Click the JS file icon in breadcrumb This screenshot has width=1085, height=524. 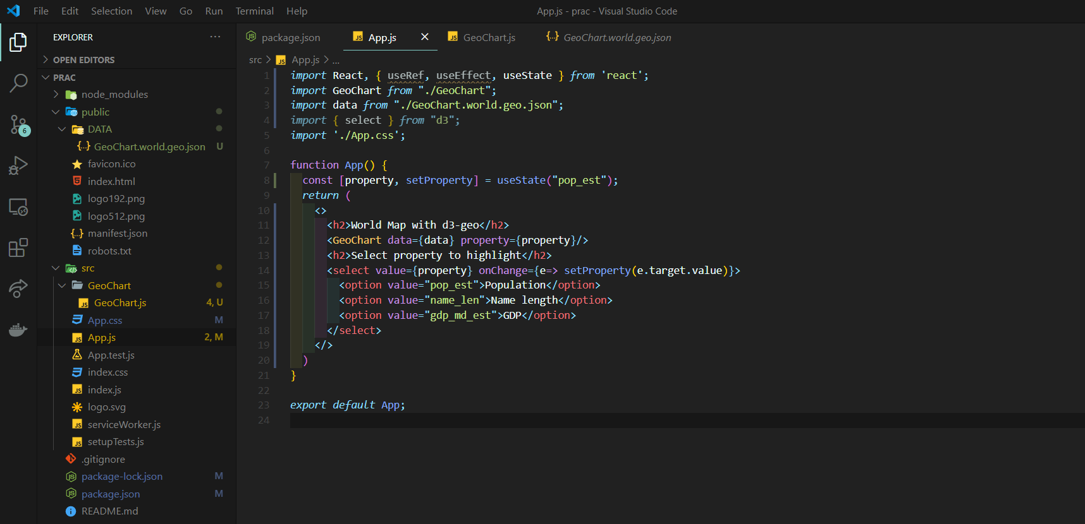(x=281, y=60)
